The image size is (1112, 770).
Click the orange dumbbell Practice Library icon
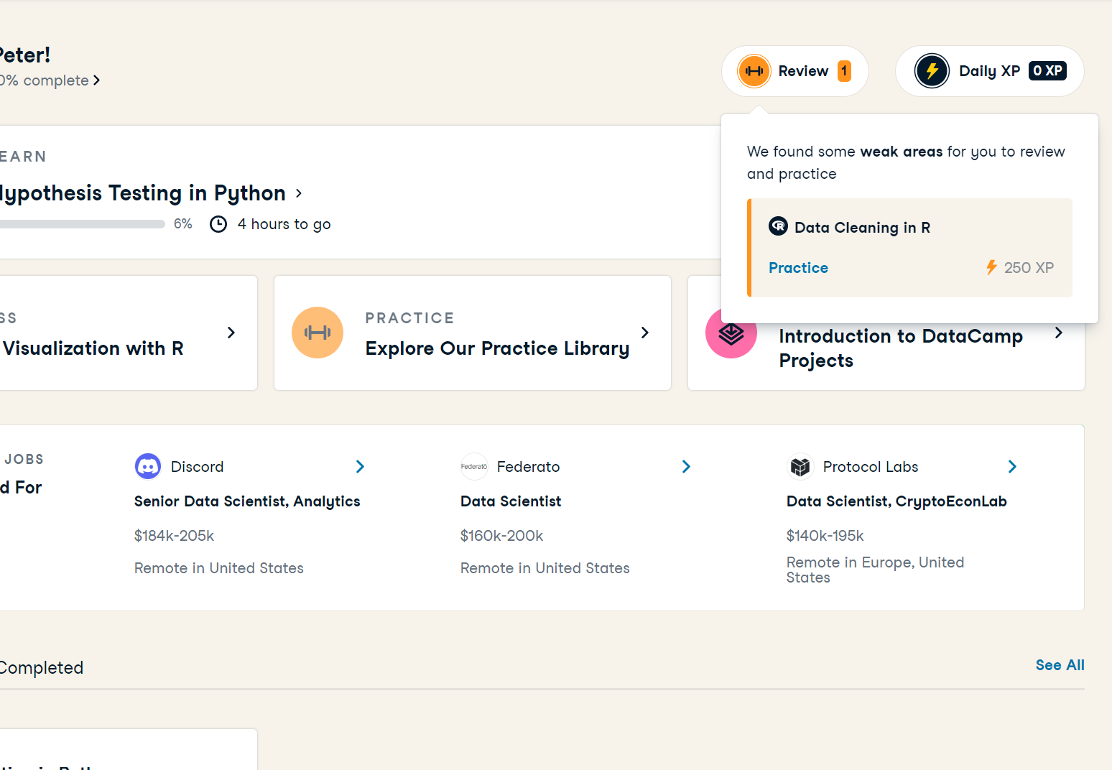click(318, 333)
